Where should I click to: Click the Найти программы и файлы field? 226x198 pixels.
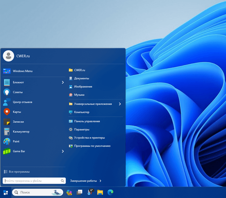tap(32, 181)
